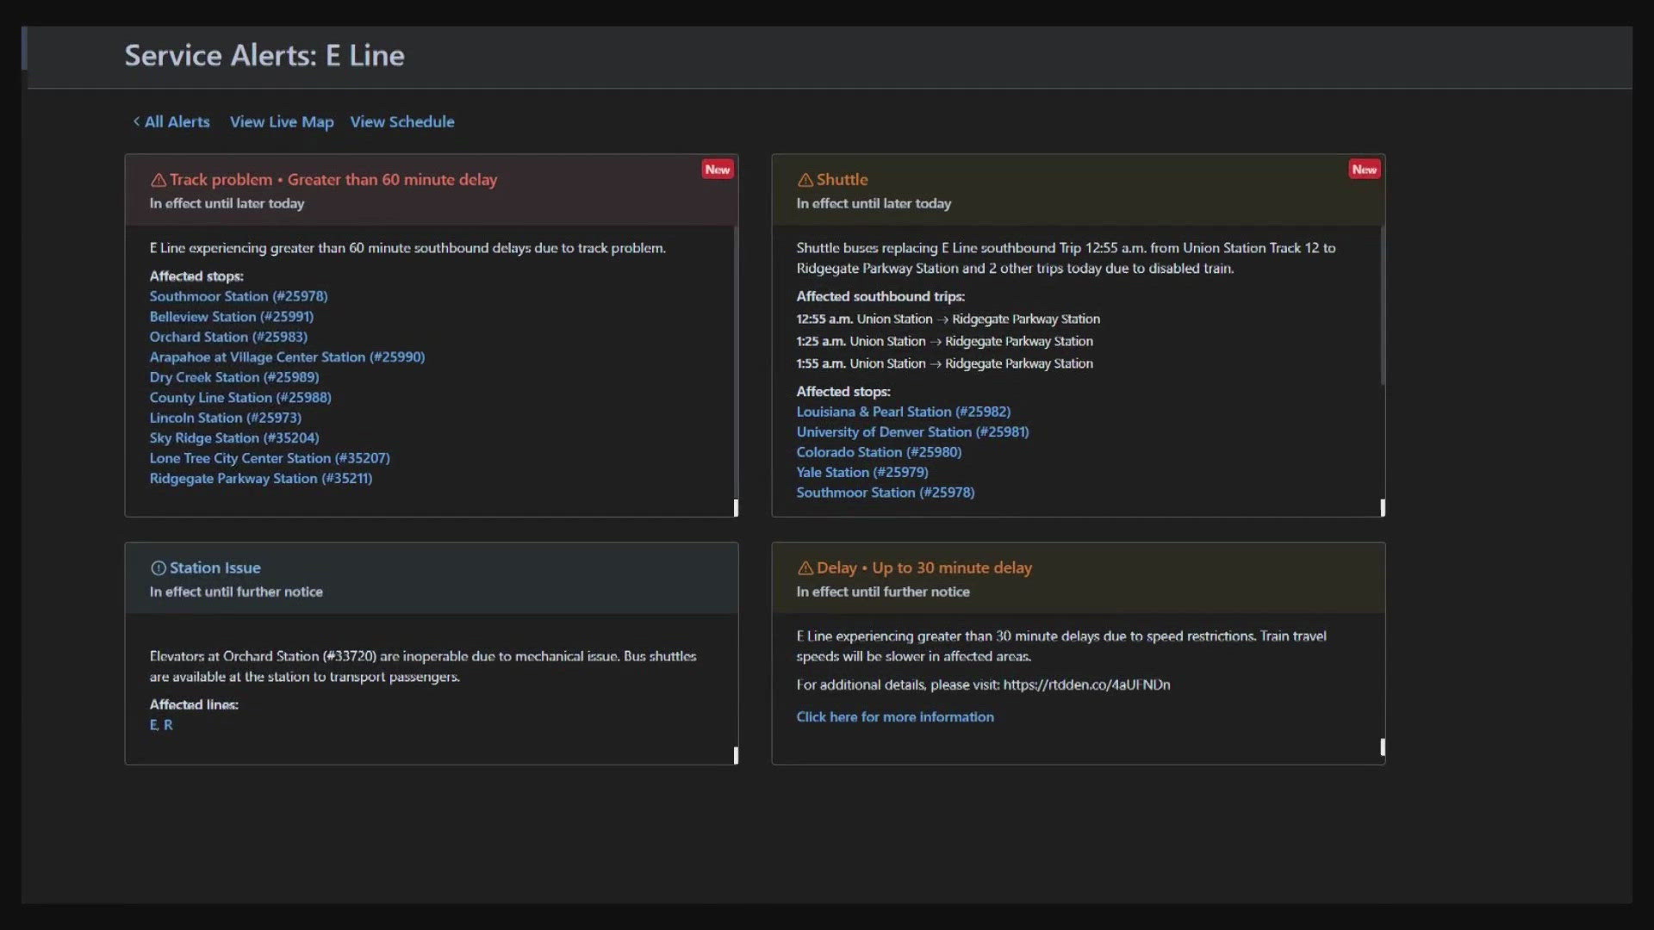Click the Service Alerts: E Line heading

264,56
